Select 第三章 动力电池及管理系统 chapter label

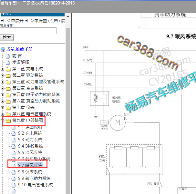coord(38,82)
